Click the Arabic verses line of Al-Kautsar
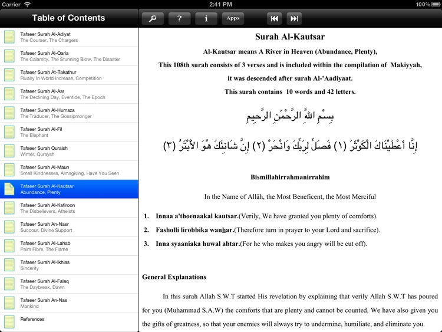 click(290, 146)
